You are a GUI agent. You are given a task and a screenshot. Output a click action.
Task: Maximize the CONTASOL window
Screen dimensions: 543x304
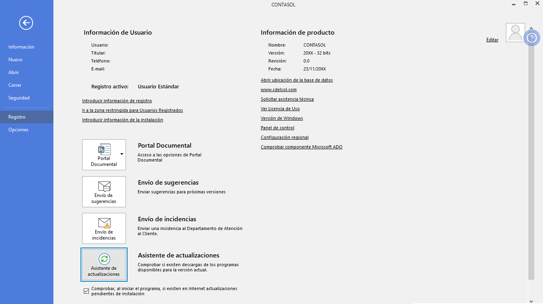pyautogui.click(x=525, y=4)
